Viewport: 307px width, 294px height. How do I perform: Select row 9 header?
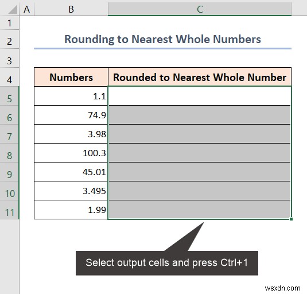click(9, 172)
